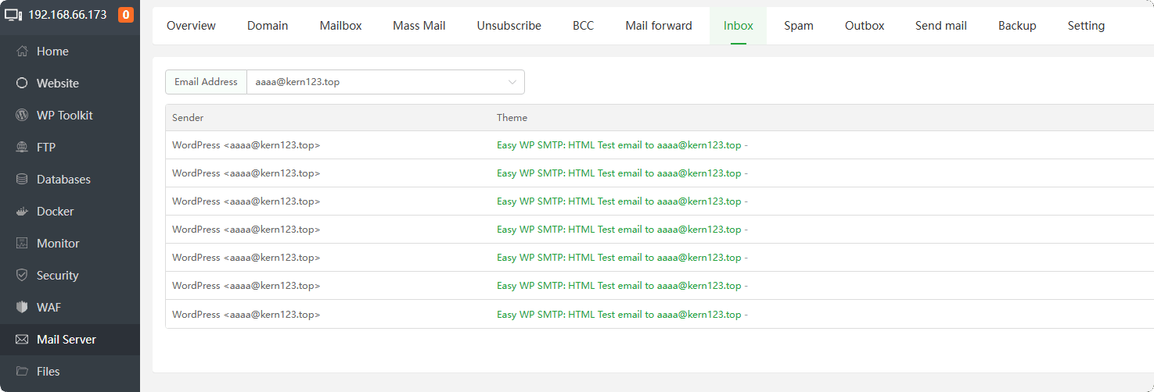Open the Outbox tab
Image resolution: width=1154 pixels, height=392 pixels.
click(865, 26)
